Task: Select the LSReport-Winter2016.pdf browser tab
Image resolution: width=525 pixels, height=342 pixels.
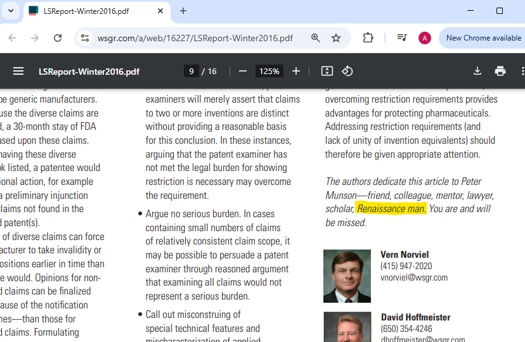Action: coord(96,11)
